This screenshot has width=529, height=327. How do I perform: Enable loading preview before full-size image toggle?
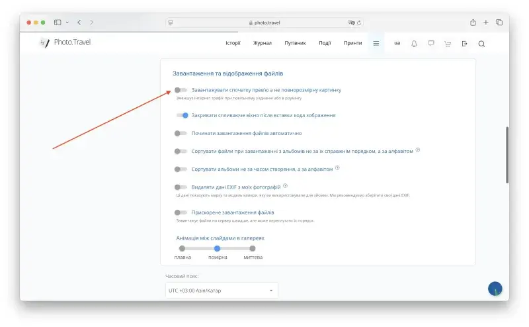tap(181, 90)
